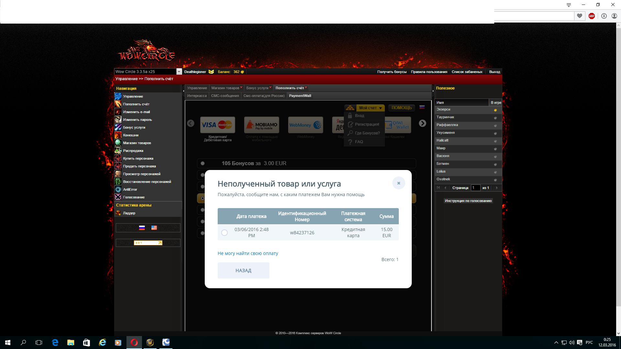Viewport: 621px width, 349px height.
Task: Close the Бонус услуги tab with its X
Action: (270, 87)
